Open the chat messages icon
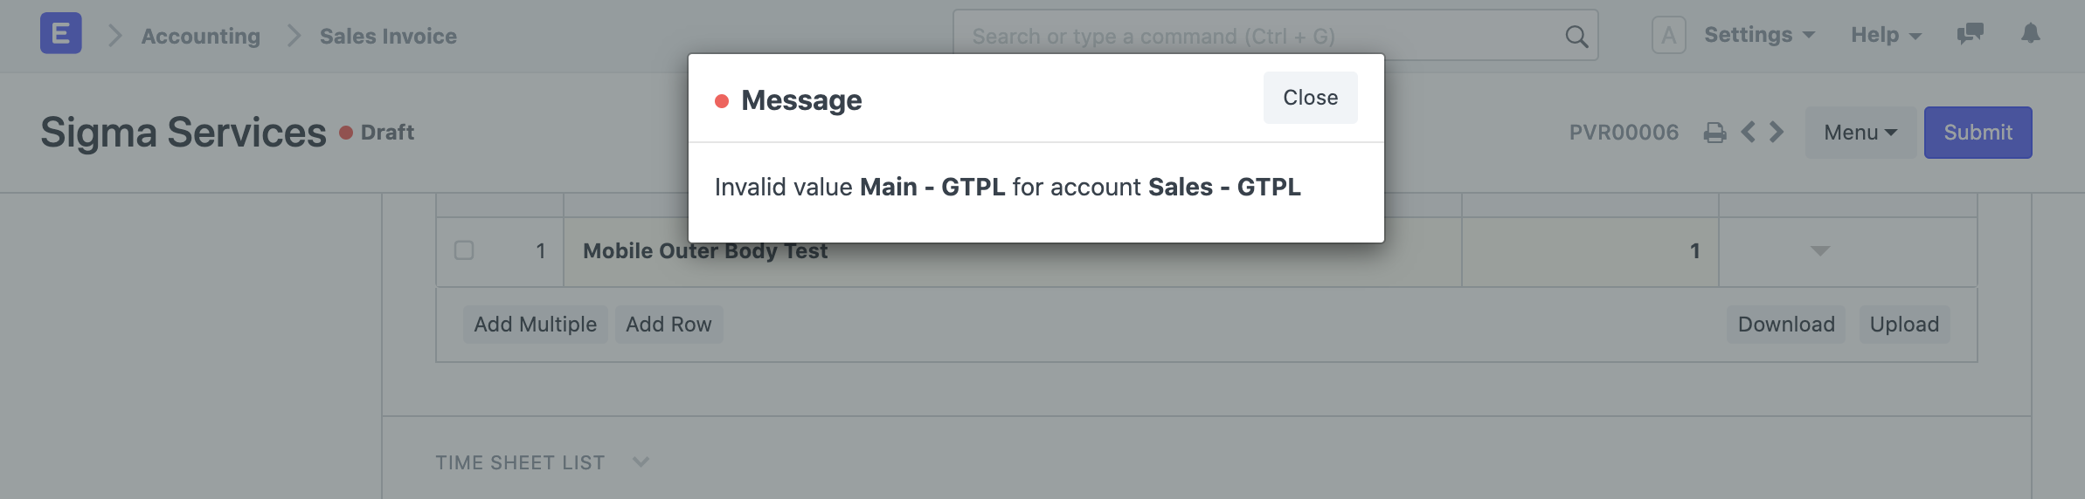 coord(1970,34)
